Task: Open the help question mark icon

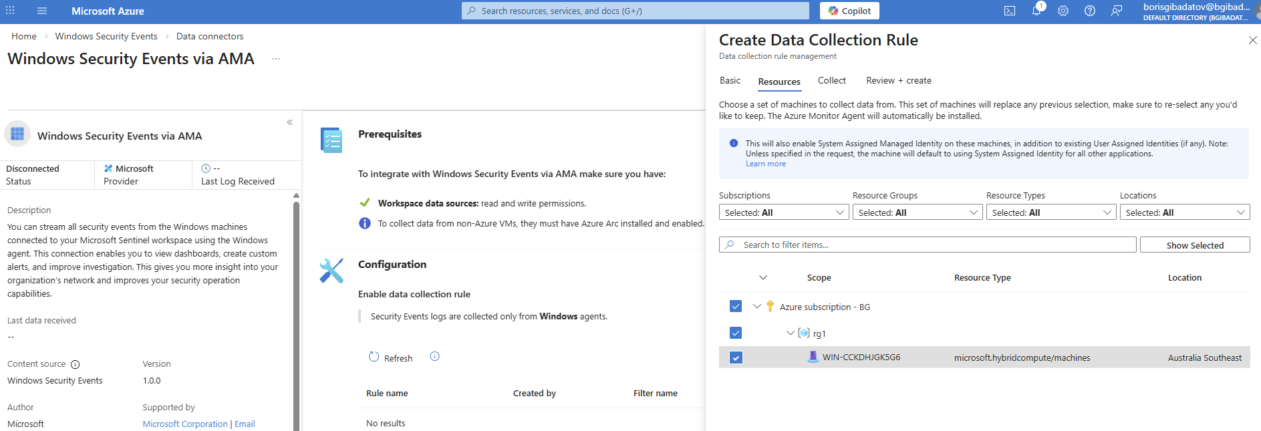Action: pyautogui.click(x=1090, y=11)
